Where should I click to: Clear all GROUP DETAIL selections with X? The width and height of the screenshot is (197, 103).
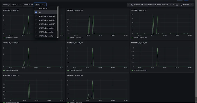[43, 5]
